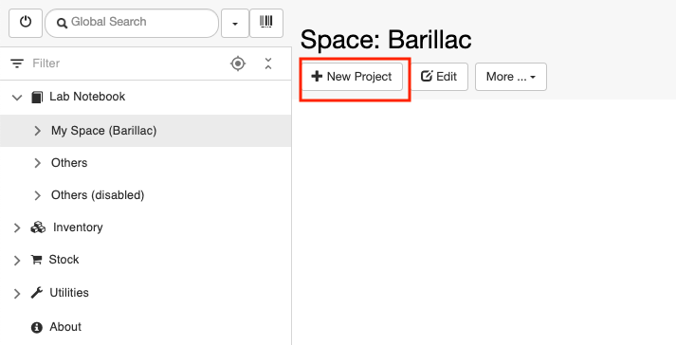Collapse the Lab Notebook tree node
676x345 pixels.
[17, 97]
